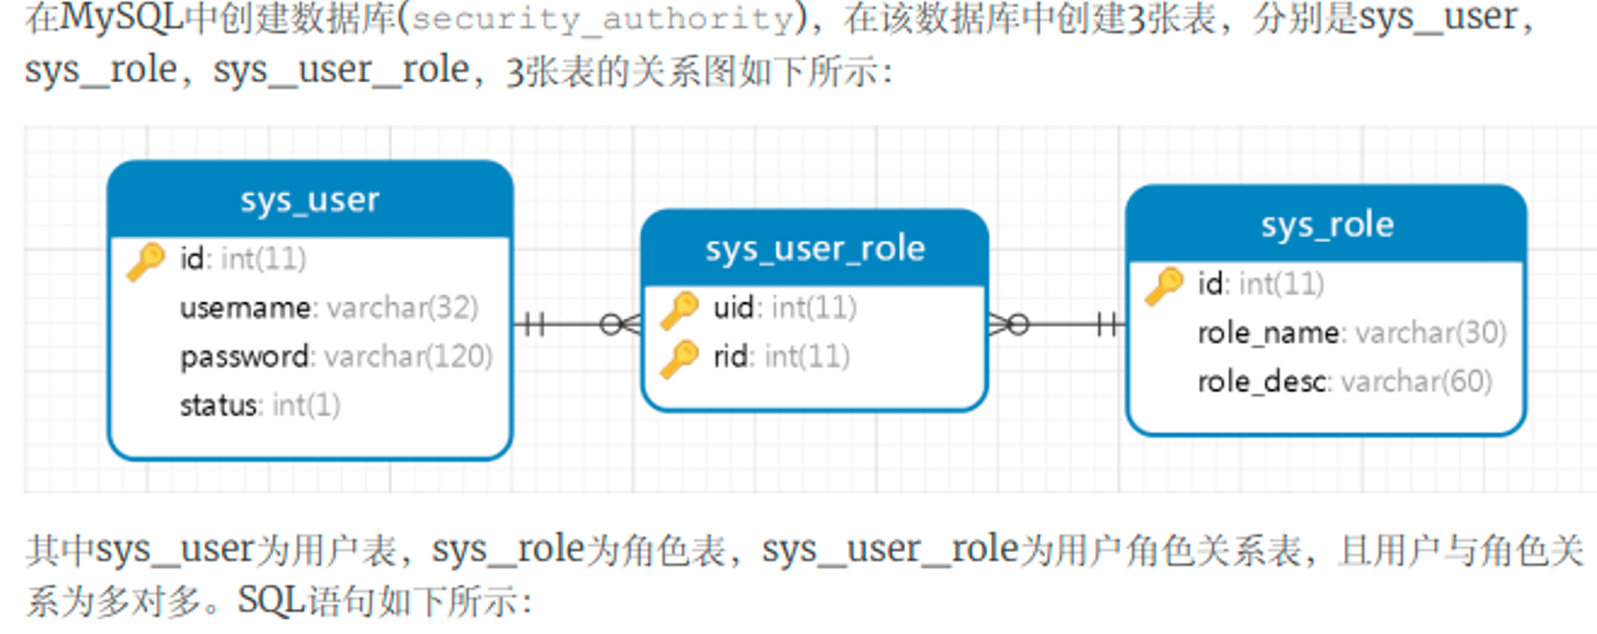Select the sys_user_role table header

[x=814, y=248]
